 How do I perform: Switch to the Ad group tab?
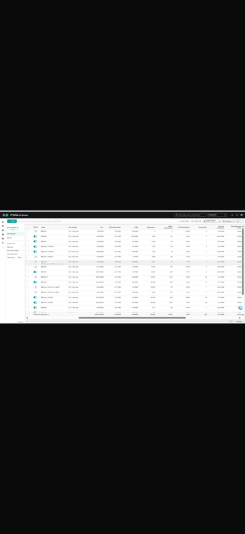tap(15, 234)
